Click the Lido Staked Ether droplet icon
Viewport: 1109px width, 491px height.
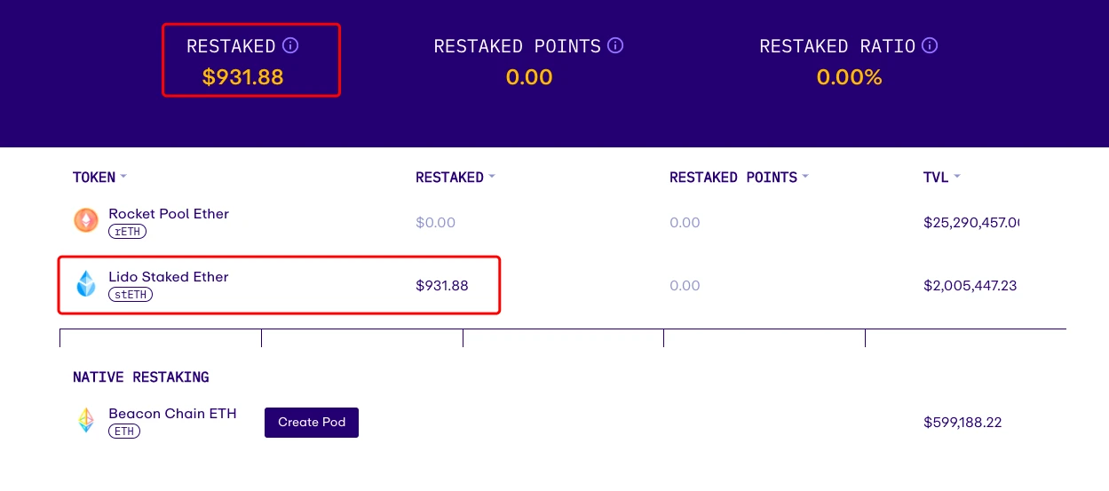[86, 284]
